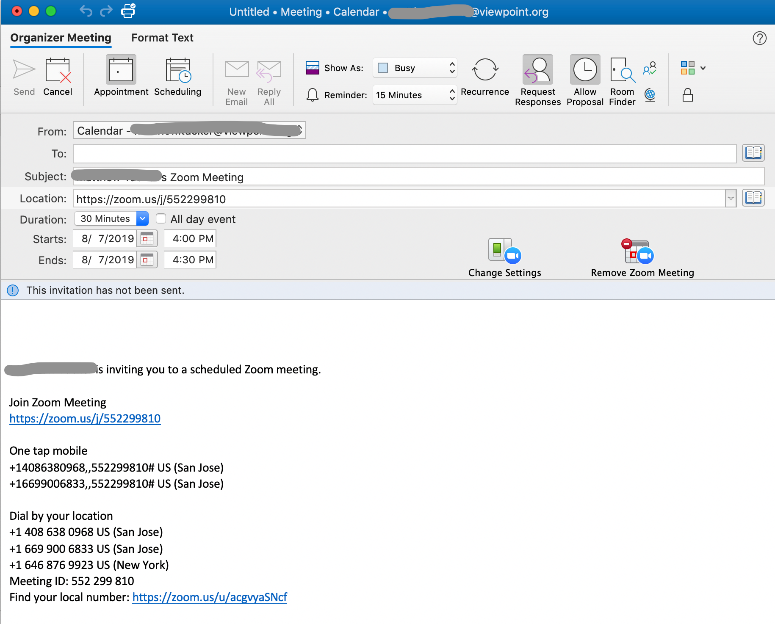Click '+14086380968,,552299810# US (San Jose)' line
This screenshot has width=775, height=624.
116,468
